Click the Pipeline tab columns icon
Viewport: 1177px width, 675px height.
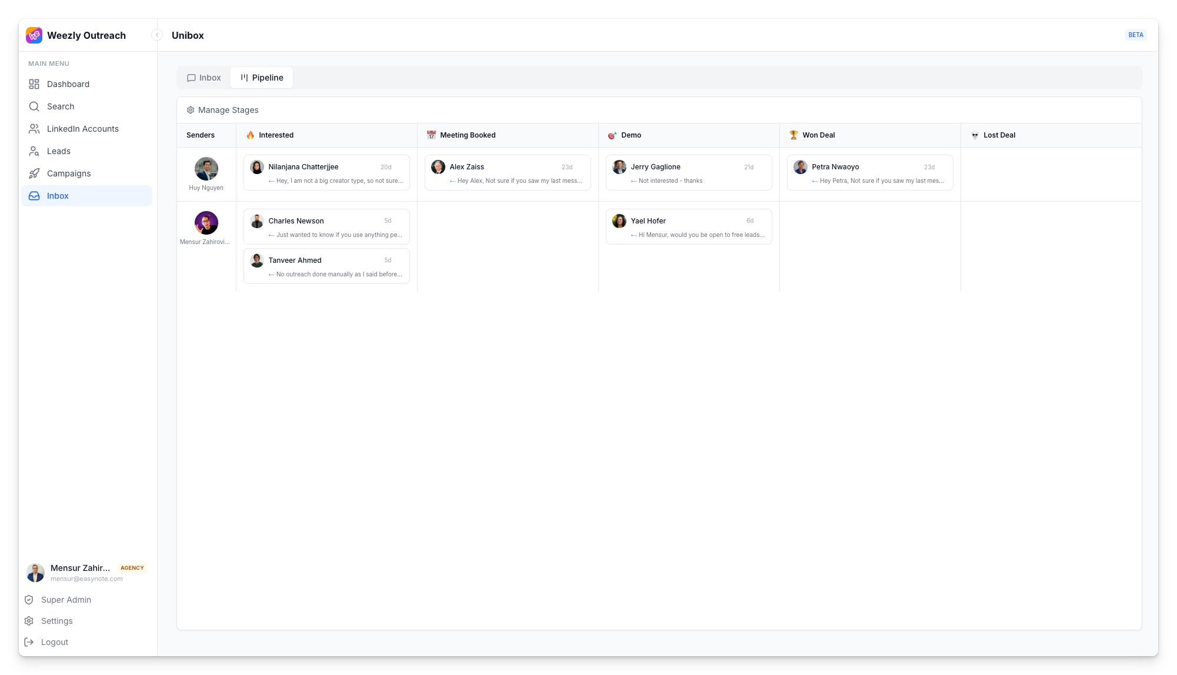(x=244, y=78)
